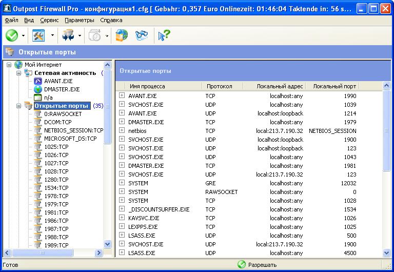
Task: Click port list scroll down arrow
Action: click(x=386, y=253)
